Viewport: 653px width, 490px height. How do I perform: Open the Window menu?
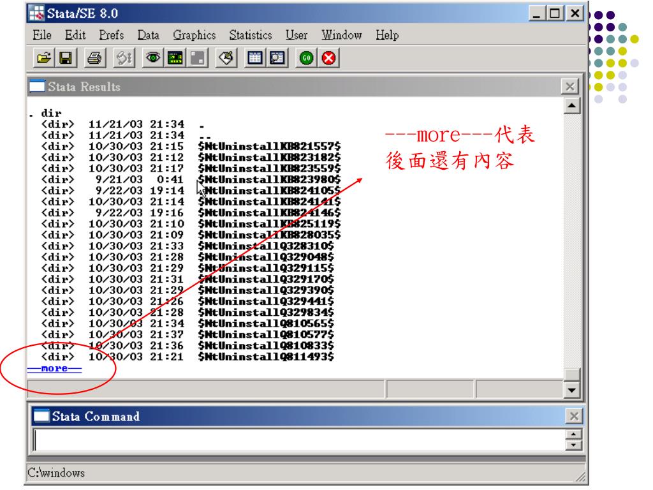pos(342,35)
